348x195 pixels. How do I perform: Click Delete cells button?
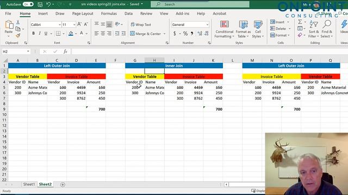tap(278, 29)
